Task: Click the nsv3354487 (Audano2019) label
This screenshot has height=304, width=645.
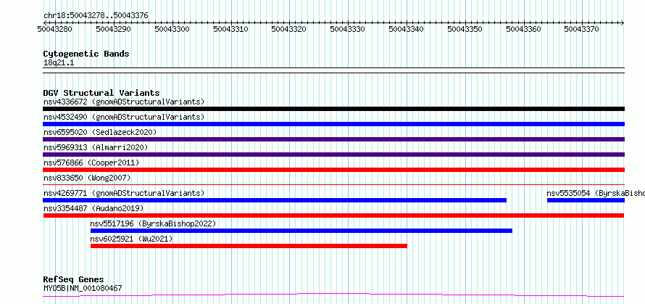Action: click(x=93, y=208)
